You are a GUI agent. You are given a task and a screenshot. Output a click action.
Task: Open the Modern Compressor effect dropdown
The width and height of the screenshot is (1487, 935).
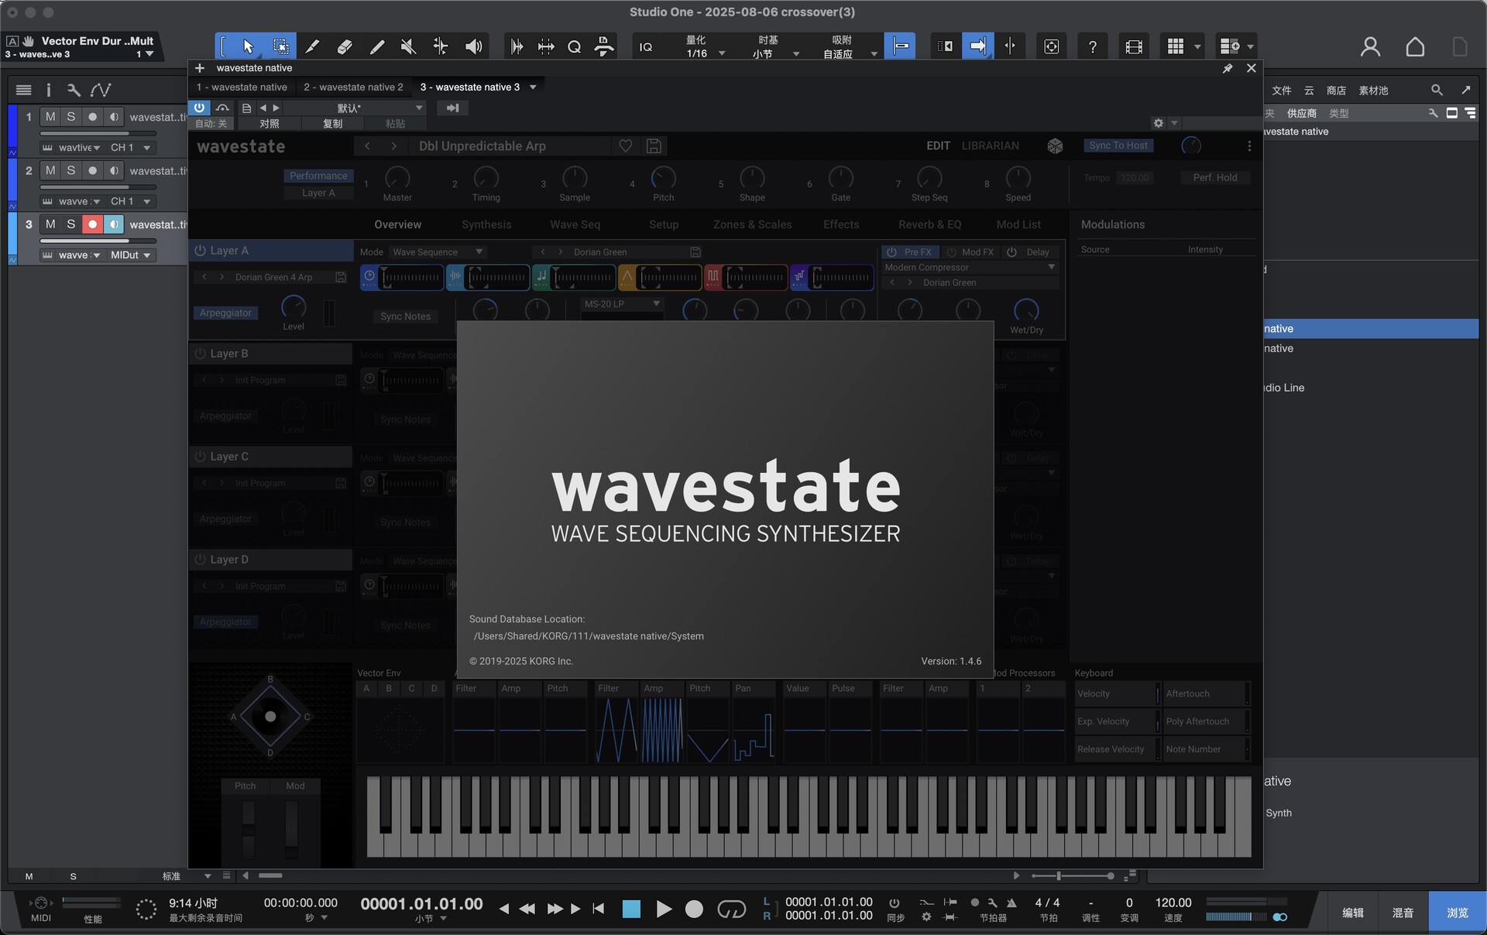point(970,268)
